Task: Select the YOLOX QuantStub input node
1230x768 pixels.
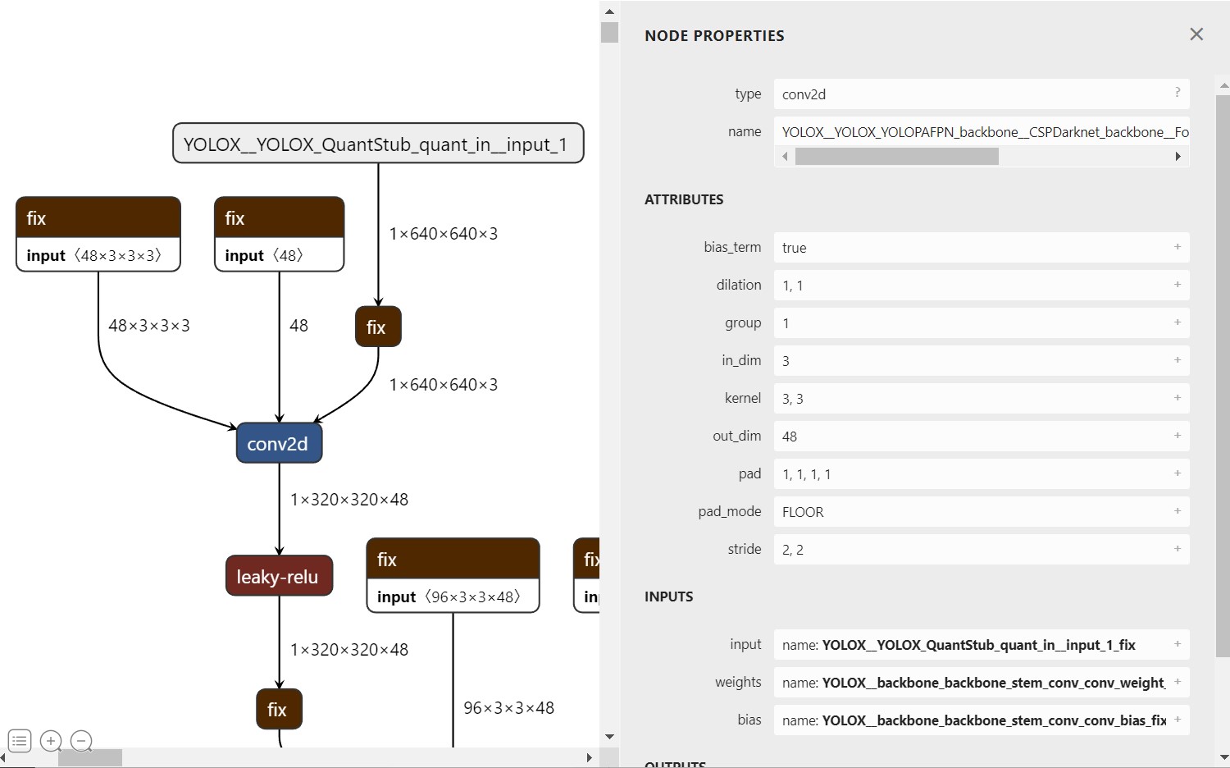Action: point(378,144)
